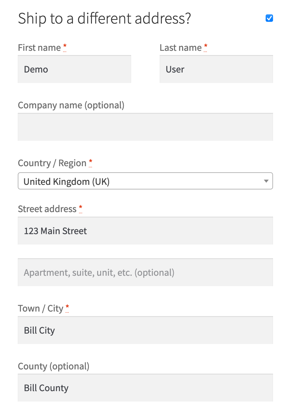Image resolution: width=296 pixels, height=415 pixels.
Task: Click the dropdown arrow on United Kingdom selector
Action: coord(266,181)
